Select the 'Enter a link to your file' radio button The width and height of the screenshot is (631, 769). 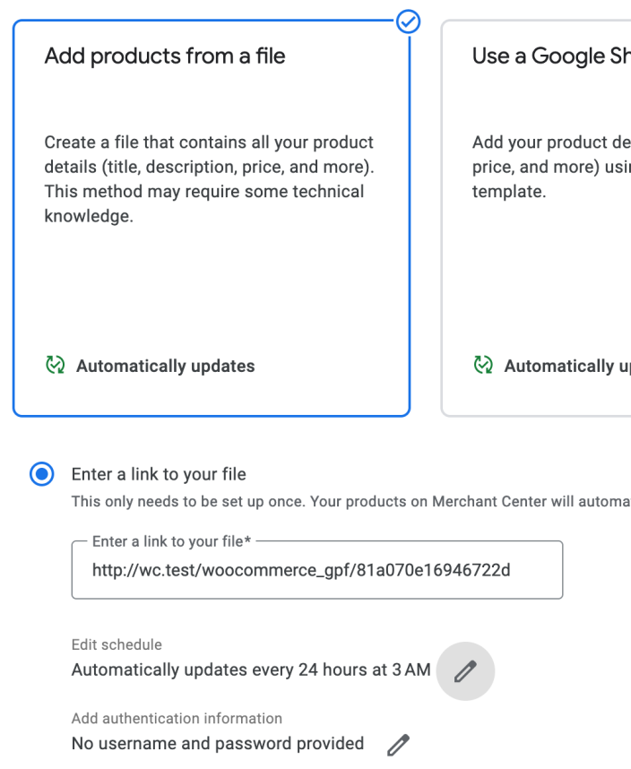pyautogui.click(x=42, y=474)
